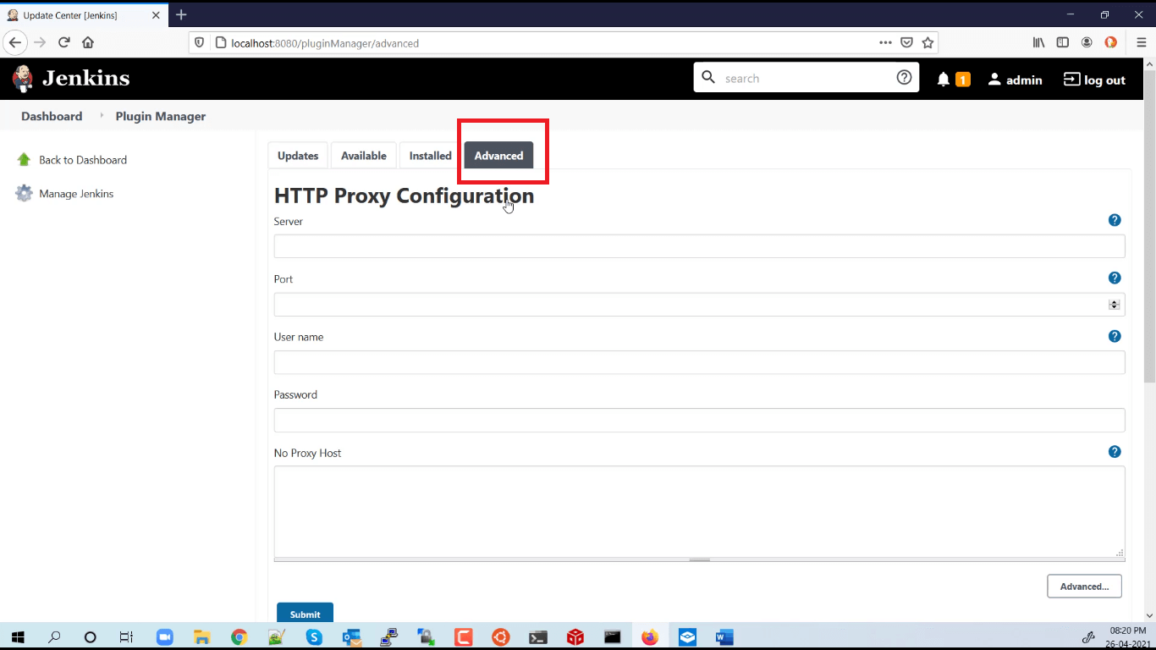Open help for No Proxy Host
This screenshot has height=650, width=1156.
coord(1115,451)
